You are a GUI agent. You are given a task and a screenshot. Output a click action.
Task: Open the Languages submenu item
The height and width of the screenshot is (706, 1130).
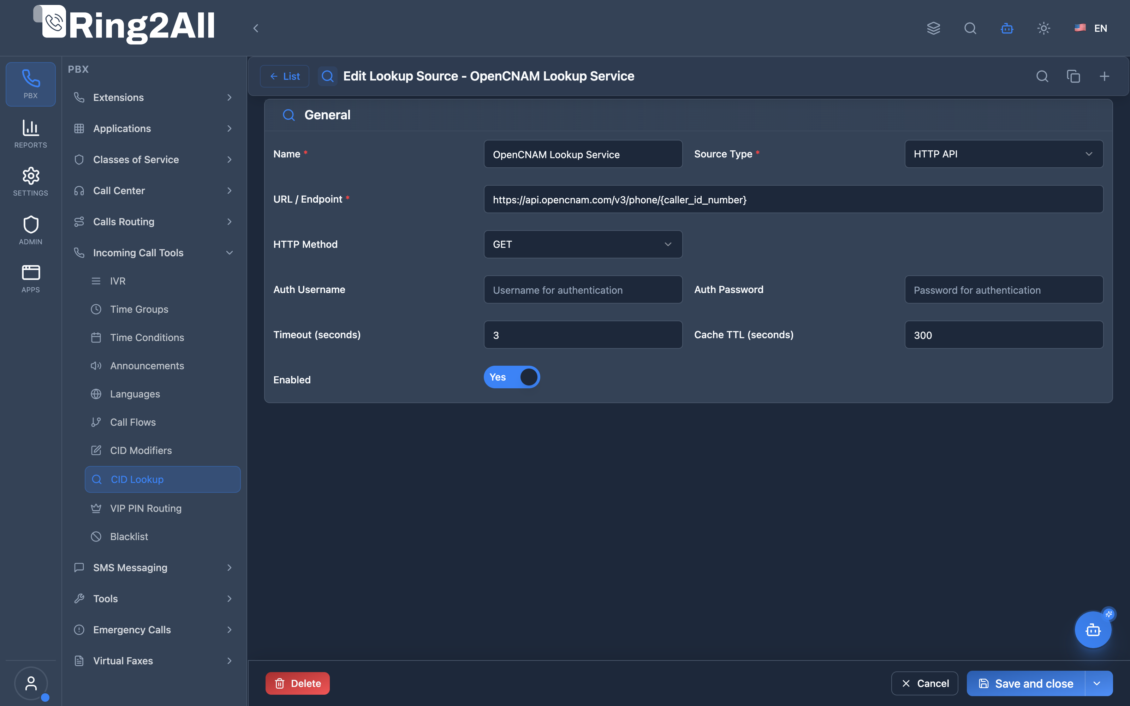pyautogui.click(x=162, y=394)
